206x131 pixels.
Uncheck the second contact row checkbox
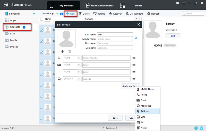coord(42,41)
